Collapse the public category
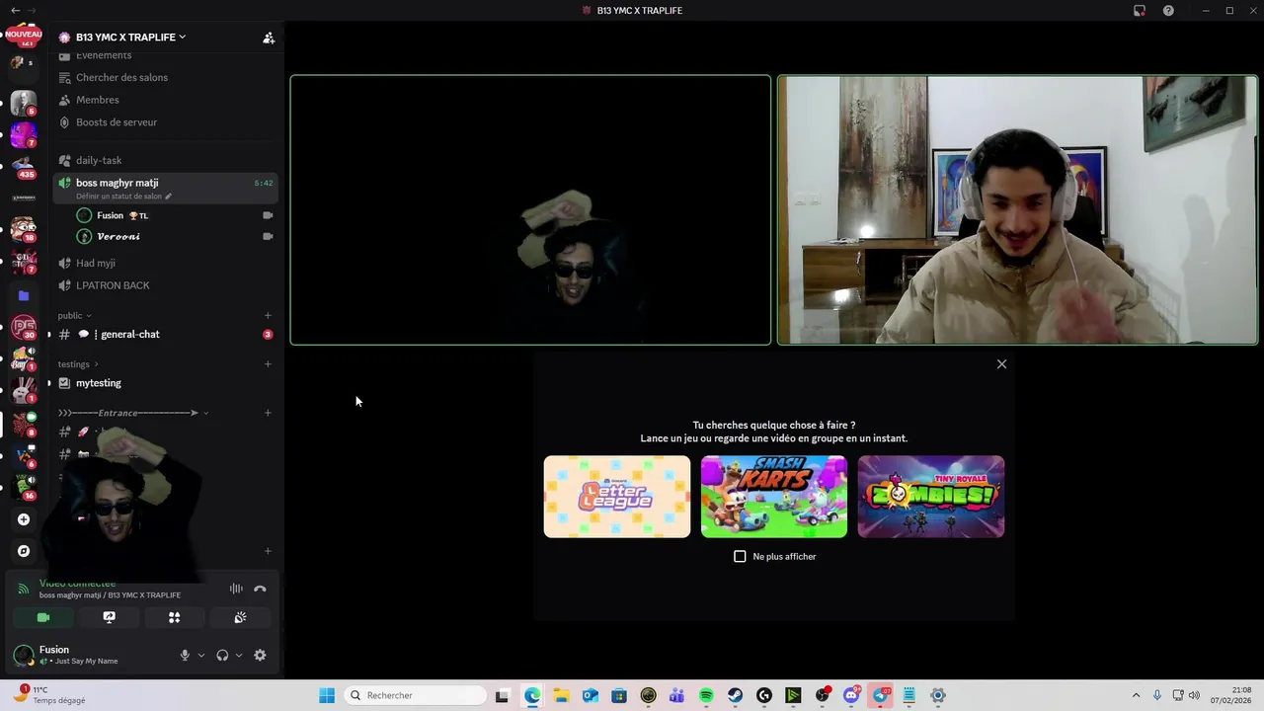 [75, 316]
